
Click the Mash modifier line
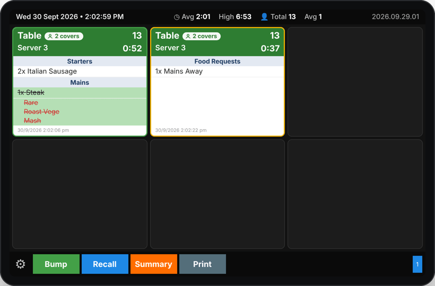click(x=32, y=121)
